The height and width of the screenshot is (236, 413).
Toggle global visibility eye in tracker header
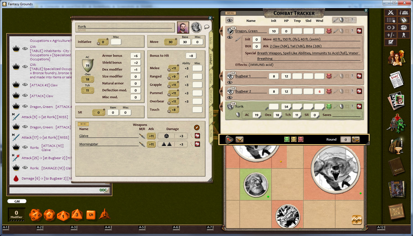point(229,20)
